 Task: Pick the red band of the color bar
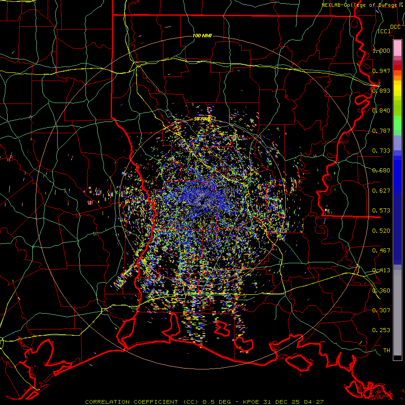pos(397,67)
